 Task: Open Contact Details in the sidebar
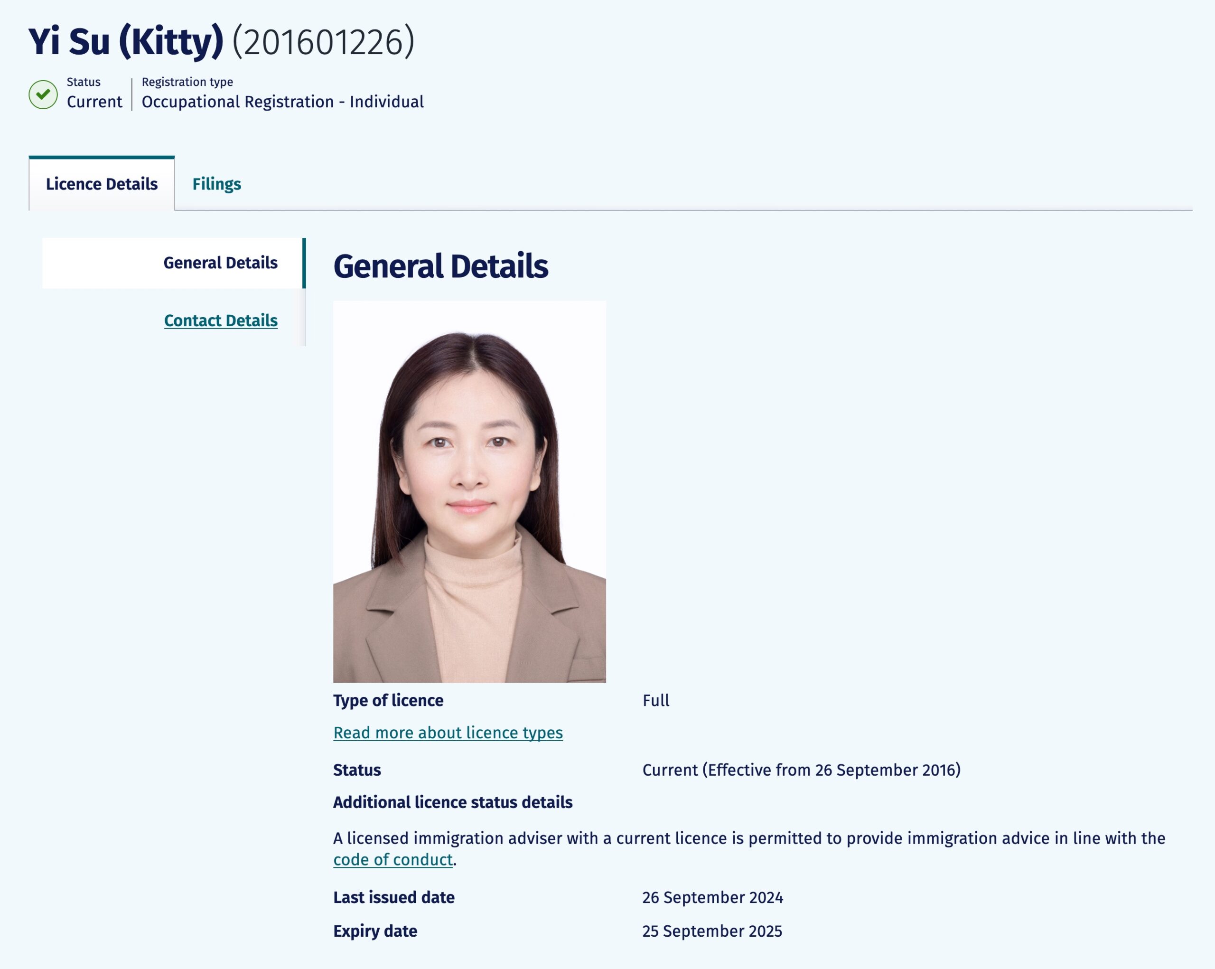click(x=220, y=320)
